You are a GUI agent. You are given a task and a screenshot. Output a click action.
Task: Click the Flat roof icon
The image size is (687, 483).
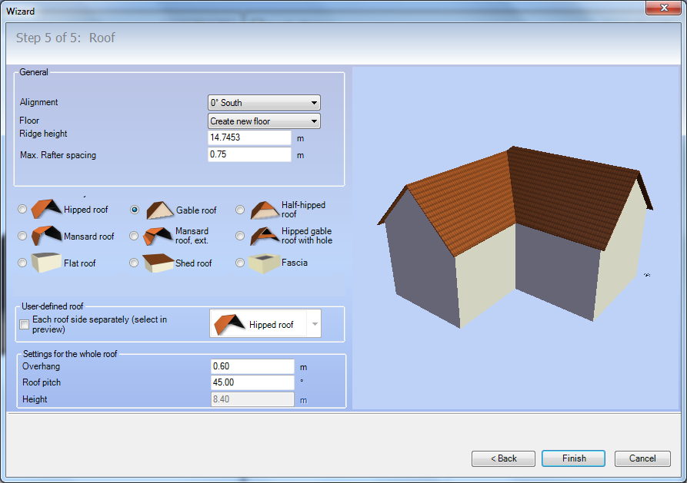pyautogui.click(x=46, y=263)
